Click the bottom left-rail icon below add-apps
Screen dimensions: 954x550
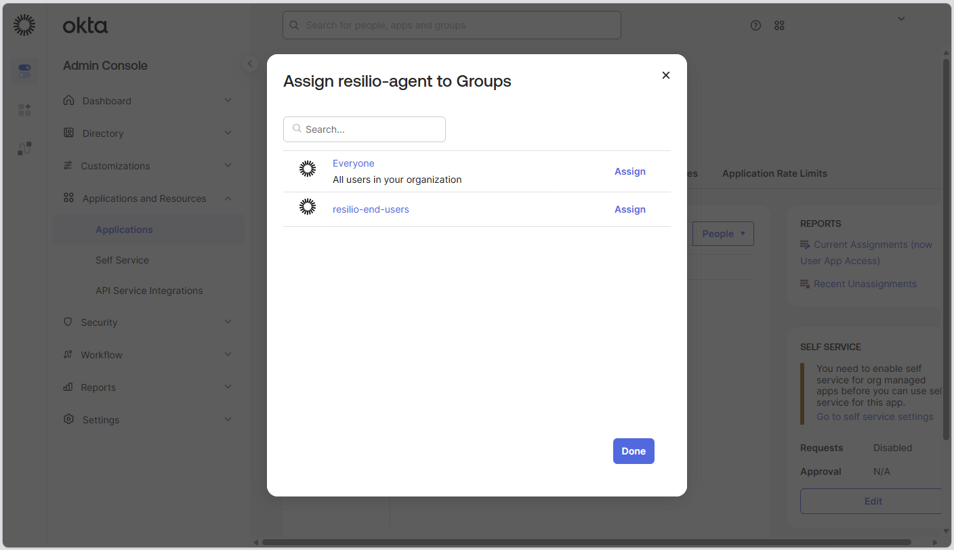coord(24,148)
